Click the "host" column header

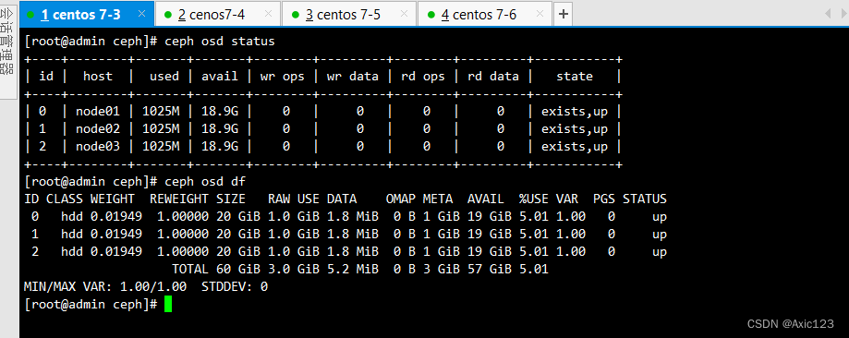[97, 77]
